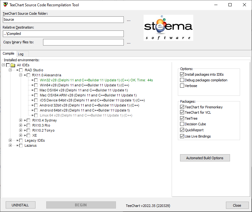Screen dimensions: 252x212
Task: Check Android 64bit v28 checkbox
Action: pyautogui.click(x=36, y=110)
